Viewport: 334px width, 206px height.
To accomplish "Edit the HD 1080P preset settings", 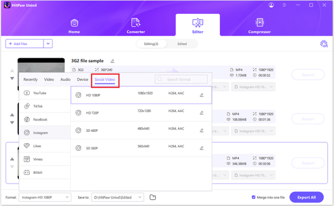I will 202,95.
